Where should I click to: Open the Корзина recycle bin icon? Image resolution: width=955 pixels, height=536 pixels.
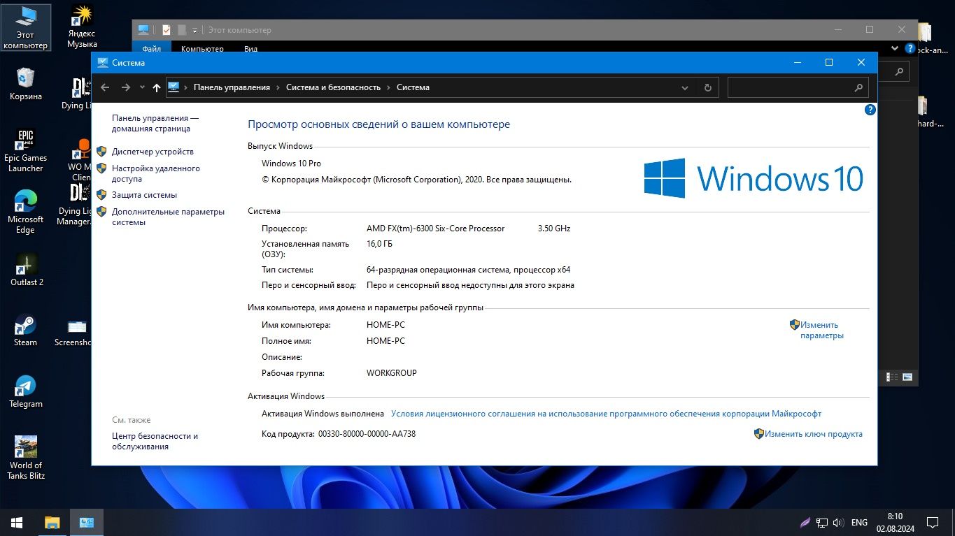26,84
